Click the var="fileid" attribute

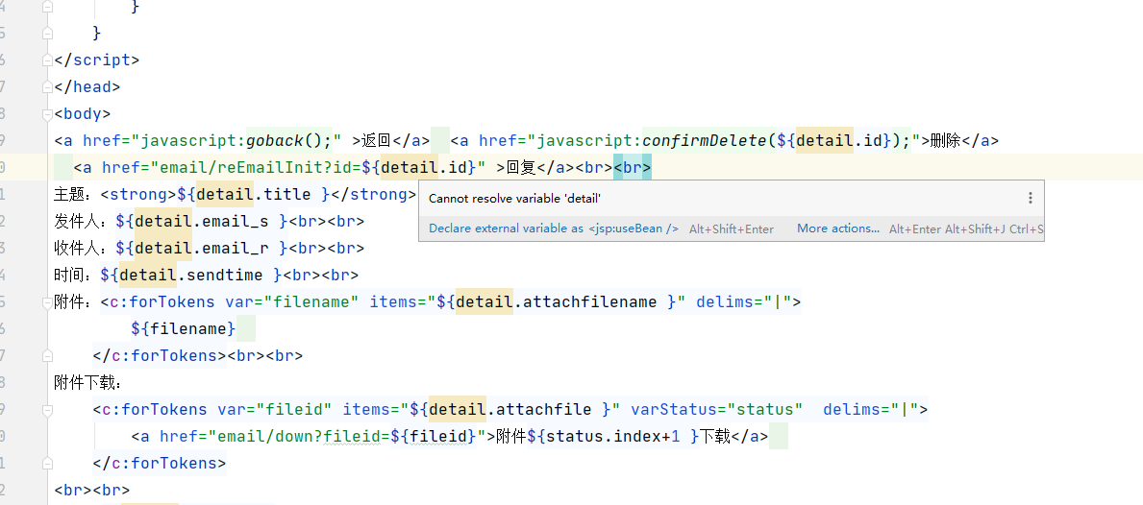(274, 410)
